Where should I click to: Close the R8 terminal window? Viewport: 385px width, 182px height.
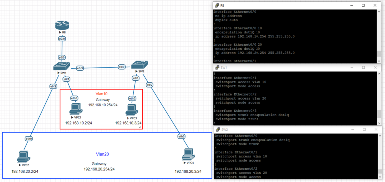pos(375,5)
